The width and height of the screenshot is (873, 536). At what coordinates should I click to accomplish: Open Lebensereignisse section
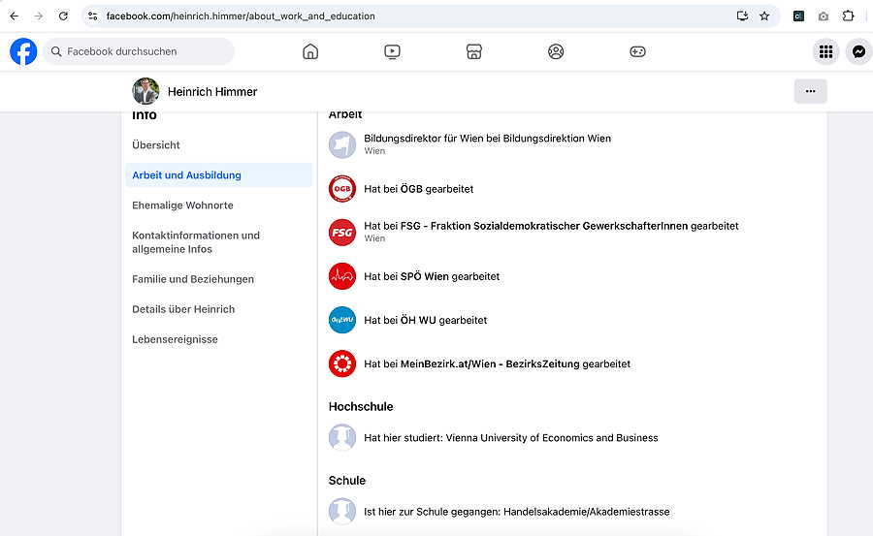pyautogui.click(x=219, y=339)
